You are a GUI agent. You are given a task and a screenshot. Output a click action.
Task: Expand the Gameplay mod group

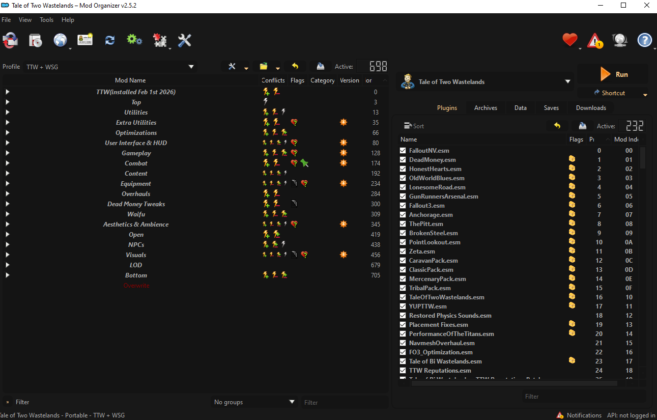(x=8, y=153)
